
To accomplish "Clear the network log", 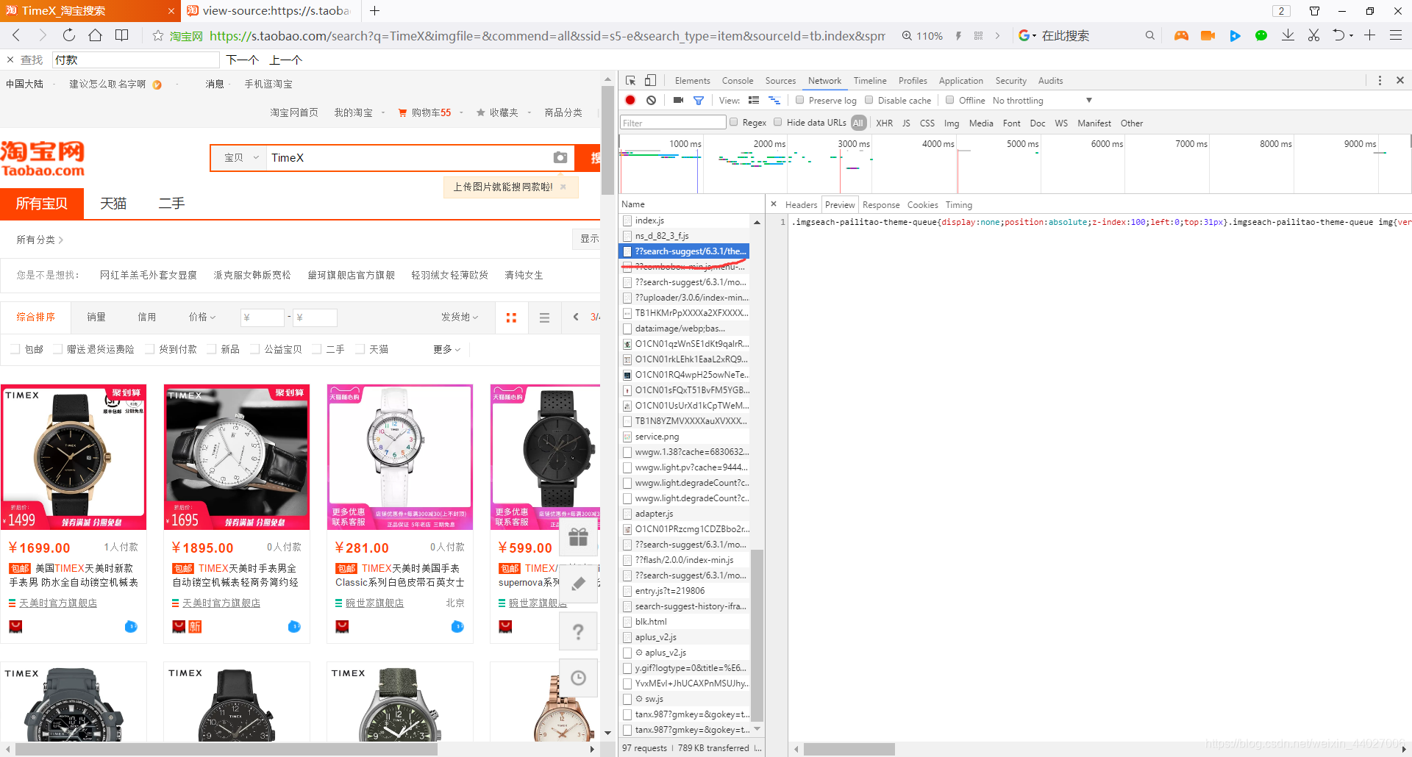I will click(651, 100).
